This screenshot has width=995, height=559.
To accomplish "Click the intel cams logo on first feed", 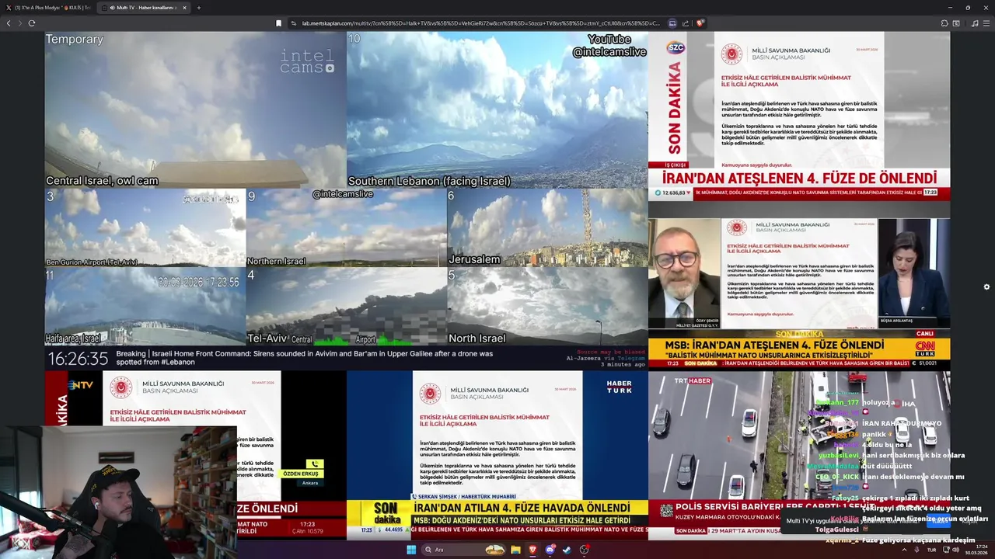I will coord(307,61).
